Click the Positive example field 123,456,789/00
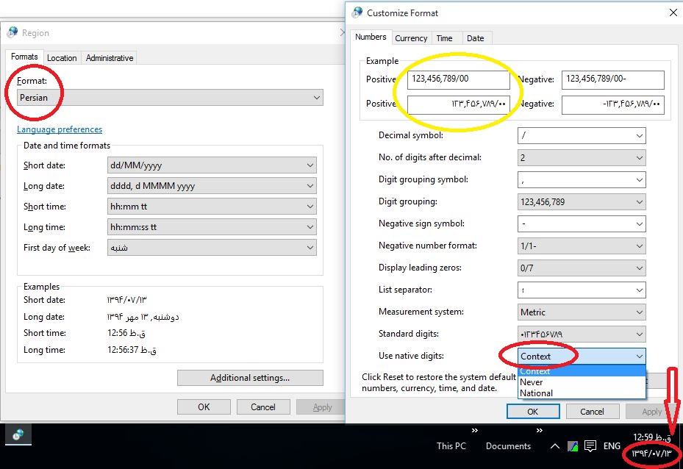 pos(459,79)
